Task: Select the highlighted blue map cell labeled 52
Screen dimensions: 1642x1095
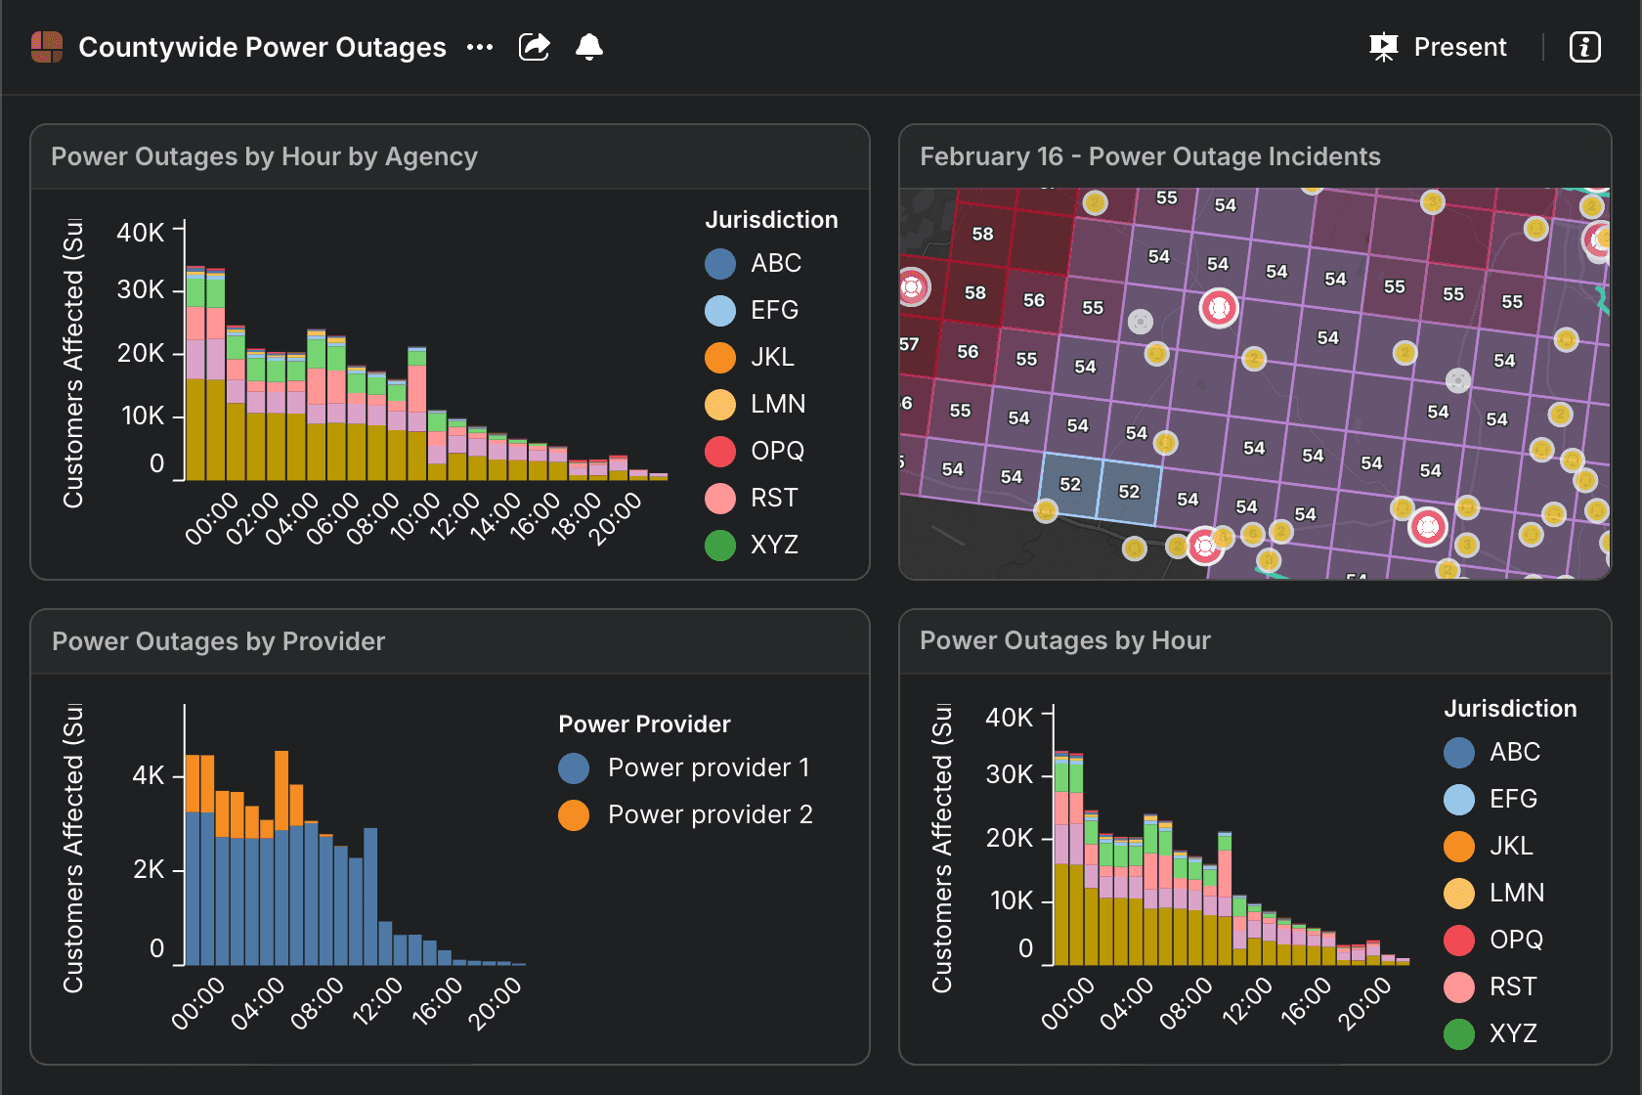Action: (x=1071, y=485)
